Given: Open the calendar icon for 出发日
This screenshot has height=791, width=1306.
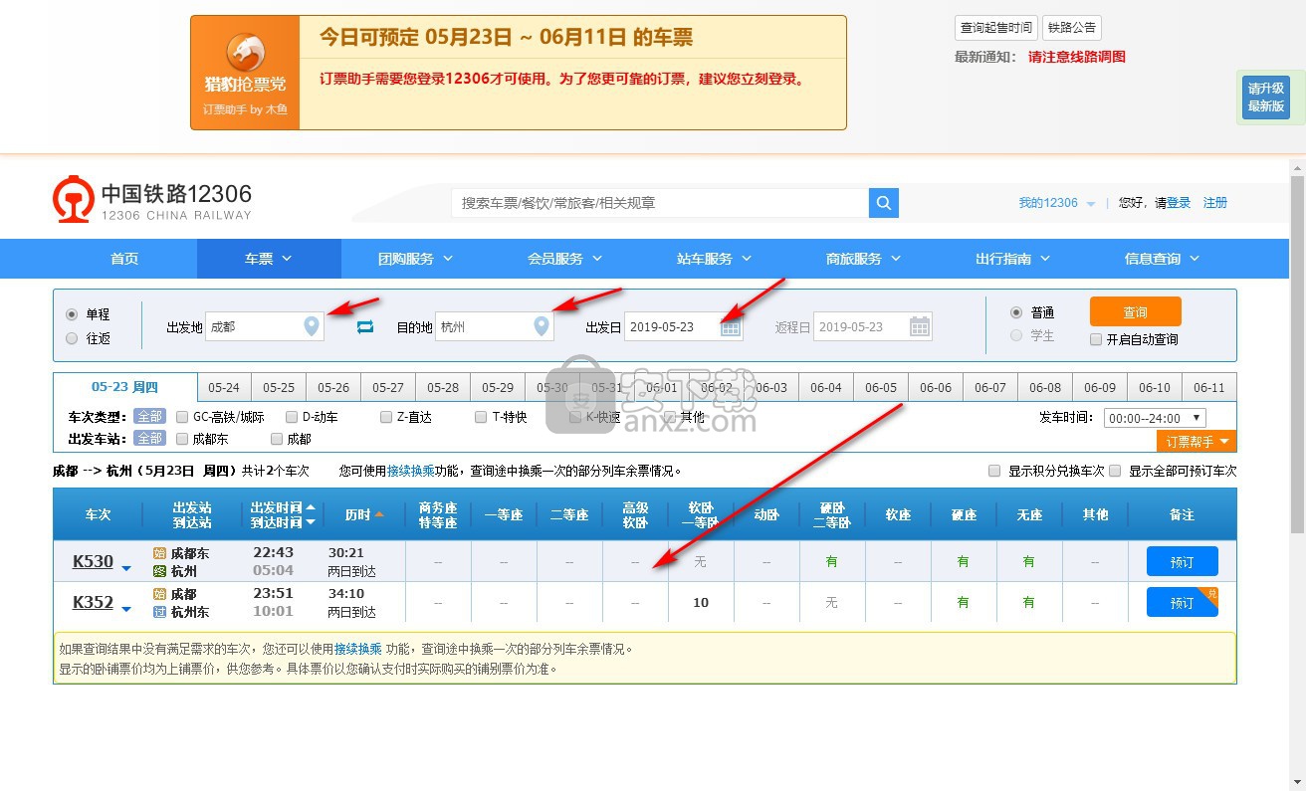Looking at the screenshot, I should pos(731,326).
